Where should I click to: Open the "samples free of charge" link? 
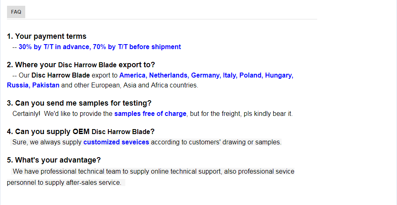pyautogui.click(x=151, y=114)
